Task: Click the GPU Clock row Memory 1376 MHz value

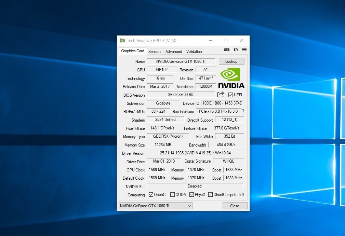Action: 196,170
